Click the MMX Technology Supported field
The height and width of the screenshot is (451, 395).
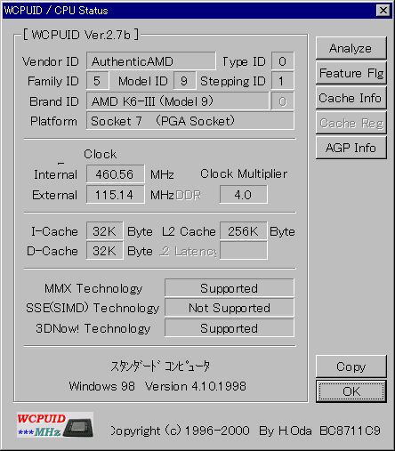click(230, 287)
